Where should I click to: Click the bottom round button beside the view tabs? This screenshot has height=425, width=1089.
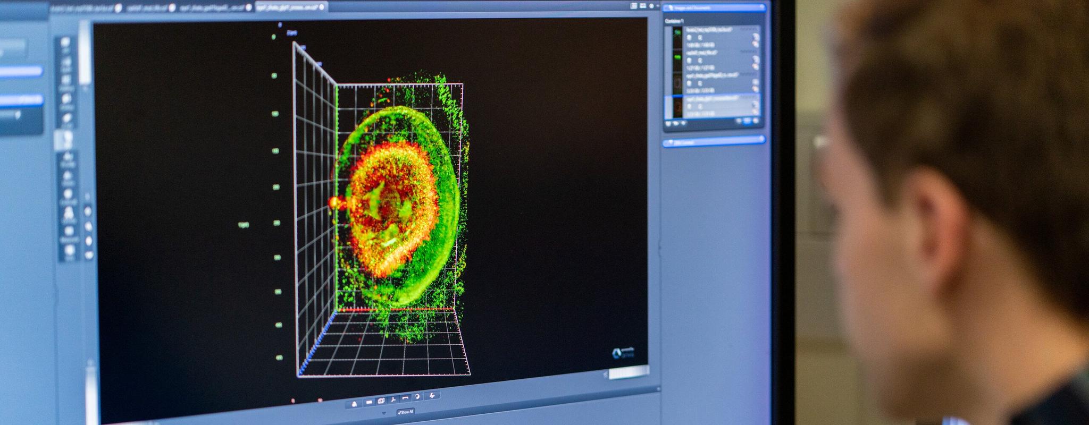click(88, 255)
